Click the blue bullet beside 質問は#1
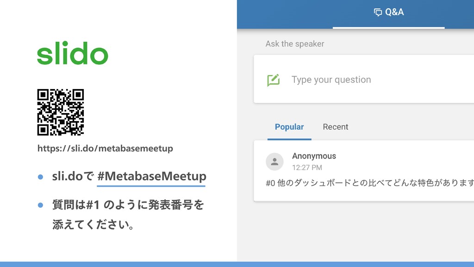This screenshot has width=474, height=267. pyautogui.click(x=41, y=205)
